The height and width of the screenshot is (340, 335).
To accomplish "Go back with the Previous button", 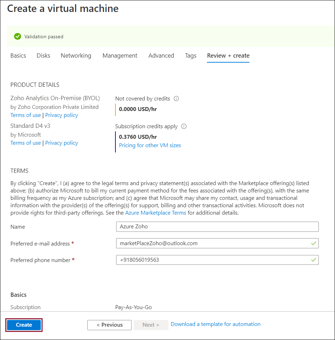I will coord(109,325).
